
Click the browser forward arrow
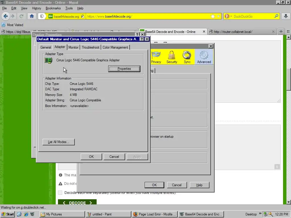tap(13, 16)
